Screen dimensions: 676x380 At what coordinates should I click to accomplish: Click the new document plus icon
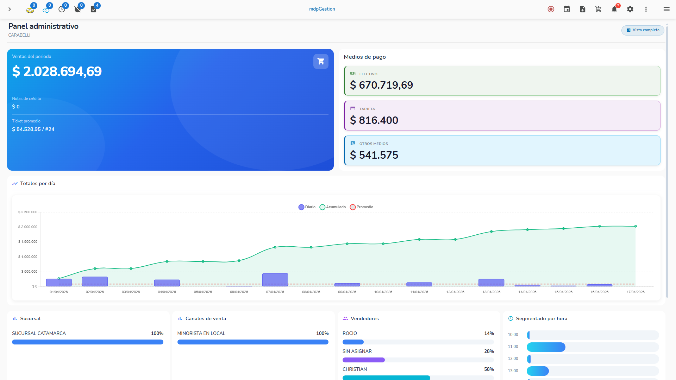point(583,9)
